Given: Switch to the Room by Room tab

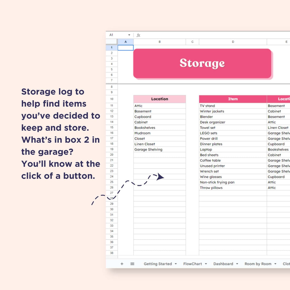Looking at the screenshot, I should tap(258, 264).
